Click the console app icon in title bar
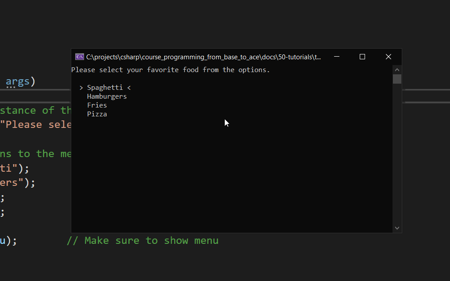The image size is (450, 281). click(x=80, y=57)
